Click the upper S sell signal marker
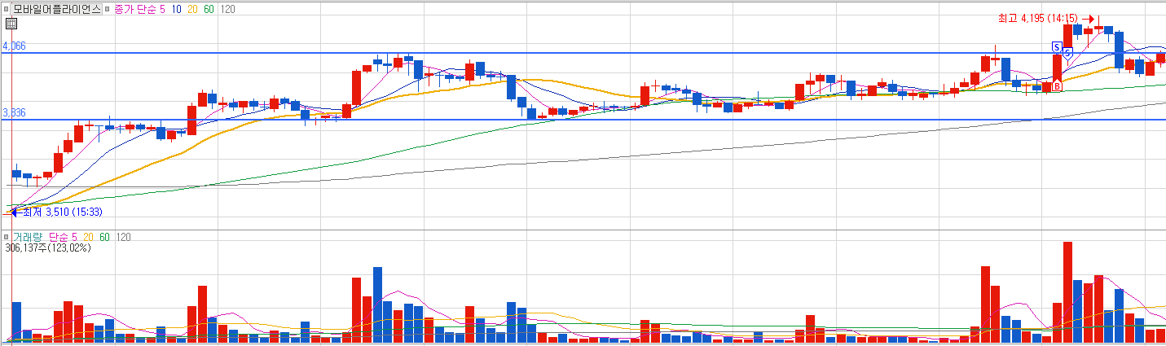 (1057, 46)
